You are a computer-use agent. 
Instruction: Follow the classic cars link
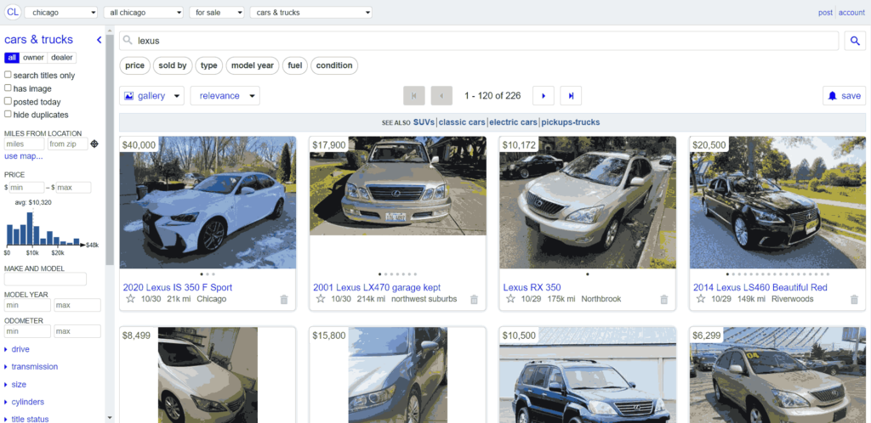pos(462,122)
